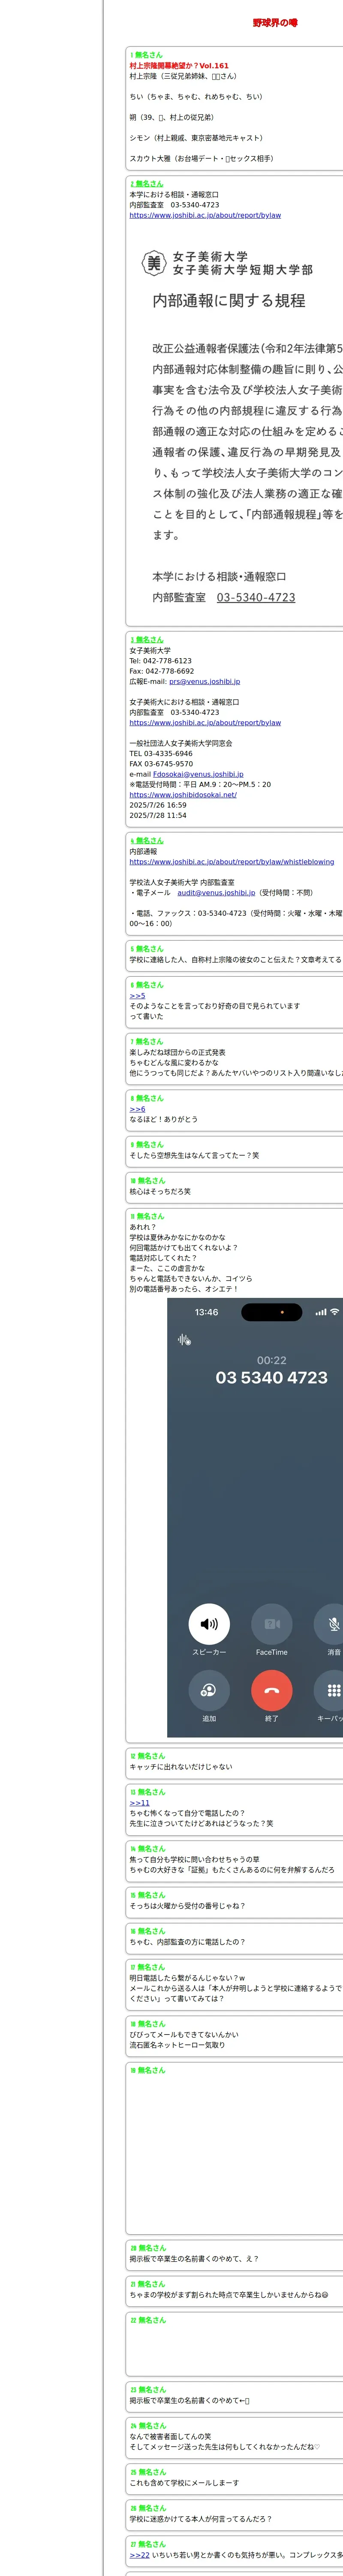Viewport: 343px width, 2576px height.
Task: Click the underlined 03-5340-4723 in document image
Action: click(x=256, y=597)
